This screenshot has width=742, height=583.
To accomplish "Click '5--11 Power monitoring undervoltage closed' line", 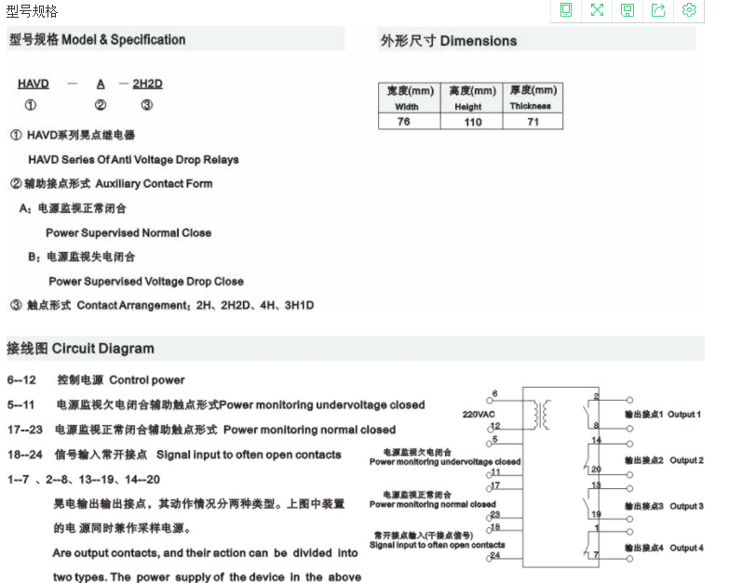I will 216,404.
